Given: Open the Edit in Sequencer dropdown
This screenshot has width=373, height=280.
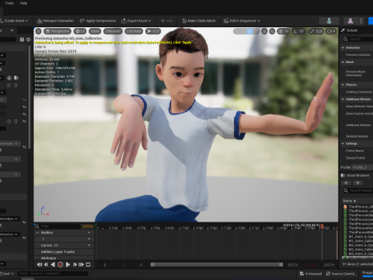Looking at the screenshot, I should pyautogui.click(x=242, y=21).
